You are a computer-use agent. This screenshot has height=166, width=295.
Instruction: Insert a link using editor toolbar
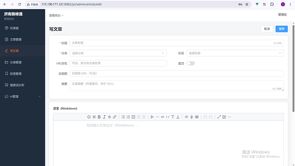click(x=115, y=117)
